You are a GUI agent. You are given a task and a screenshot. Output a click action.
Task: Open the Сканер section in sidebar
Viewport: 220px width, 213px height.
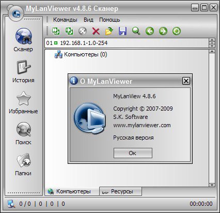pos(23,40)
